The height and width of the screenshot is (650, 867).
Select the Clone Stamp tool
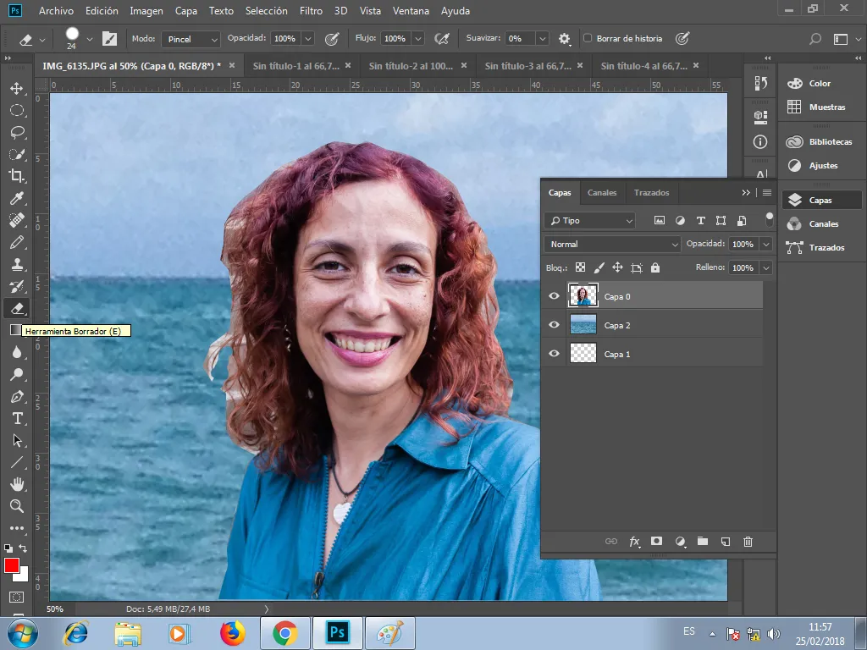tap(17, 264)
